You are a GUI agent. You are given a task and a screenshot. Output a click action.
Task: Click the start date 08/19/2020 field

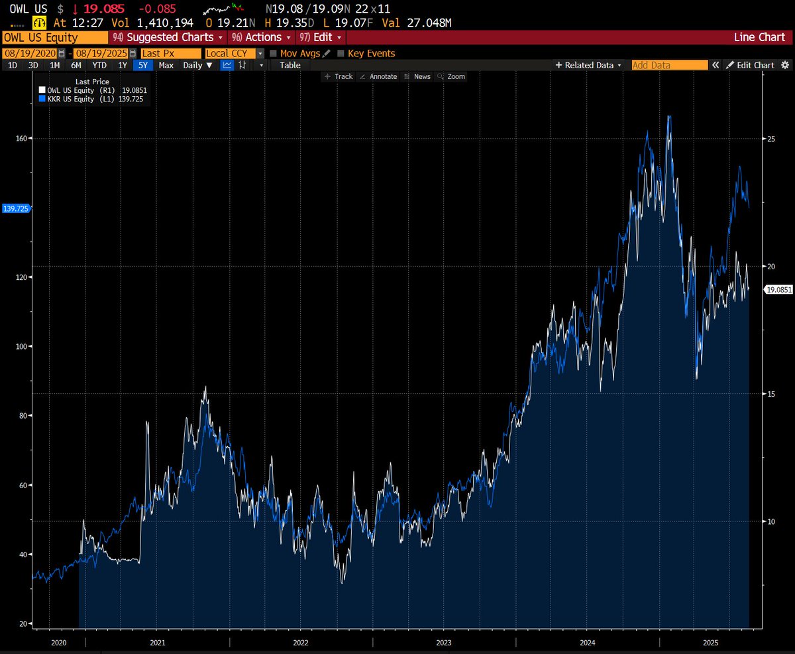coord(30,53)
